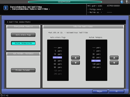Select 60 perc in Autom.lekapcs. list
Viewport: 130px width, 97px height.
[x=96, y=57]
